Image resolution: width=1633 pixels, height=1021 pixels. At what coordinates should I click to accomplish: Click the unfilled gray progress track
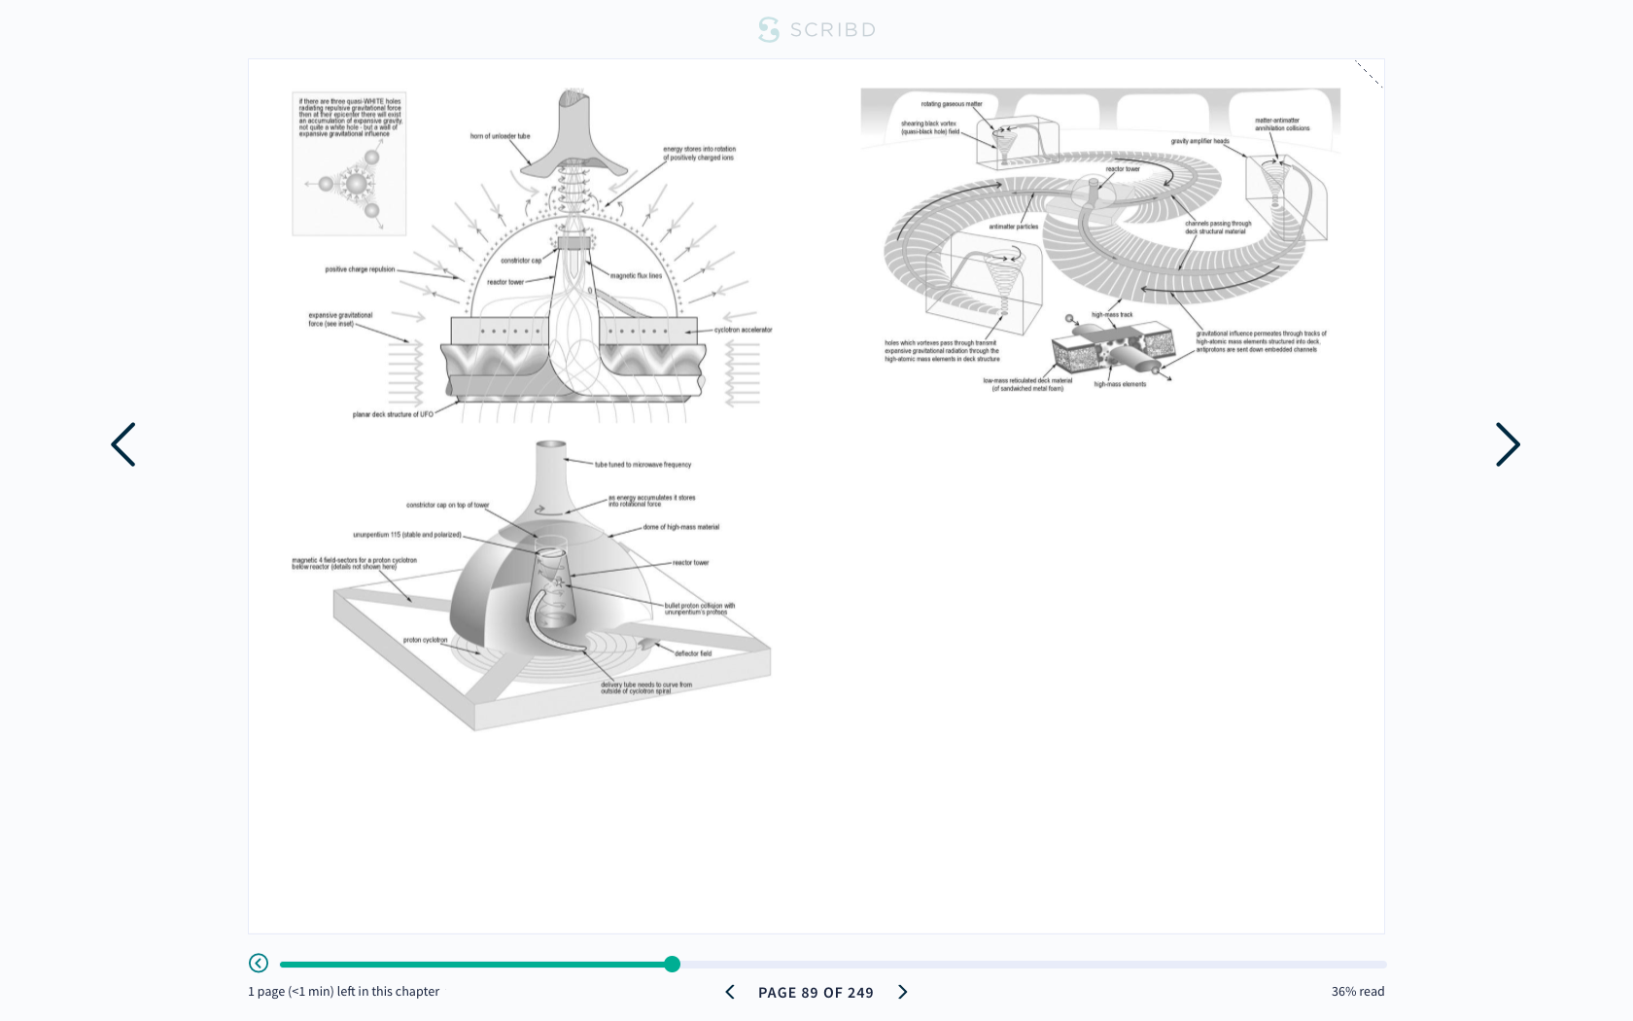(x=1030, y=965)
